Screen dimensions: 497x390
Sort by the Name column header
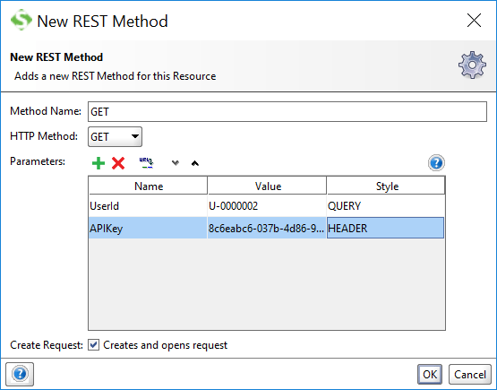pos(148,186)
